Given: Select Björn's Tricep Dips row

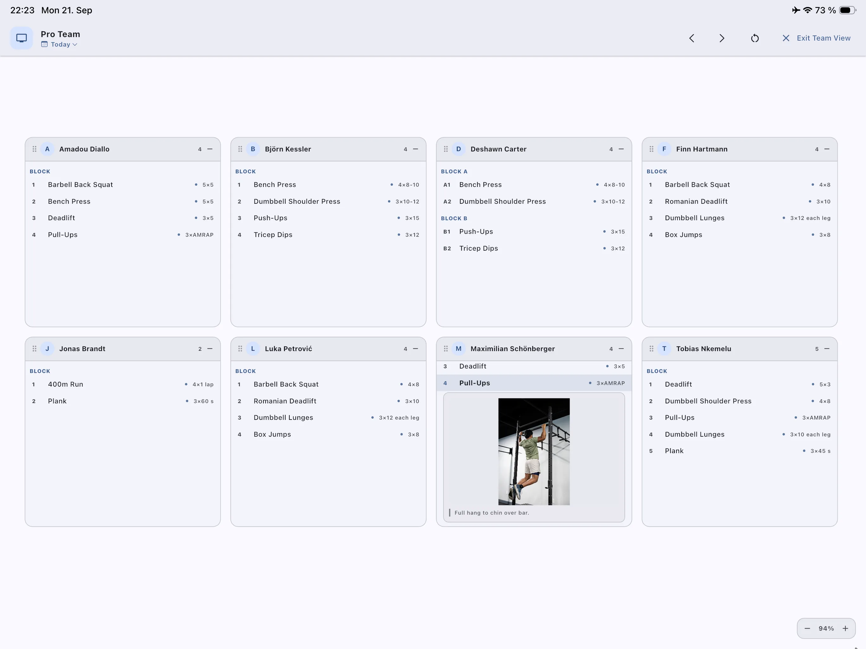Looking at the screenshot, I should click(328, 235).
